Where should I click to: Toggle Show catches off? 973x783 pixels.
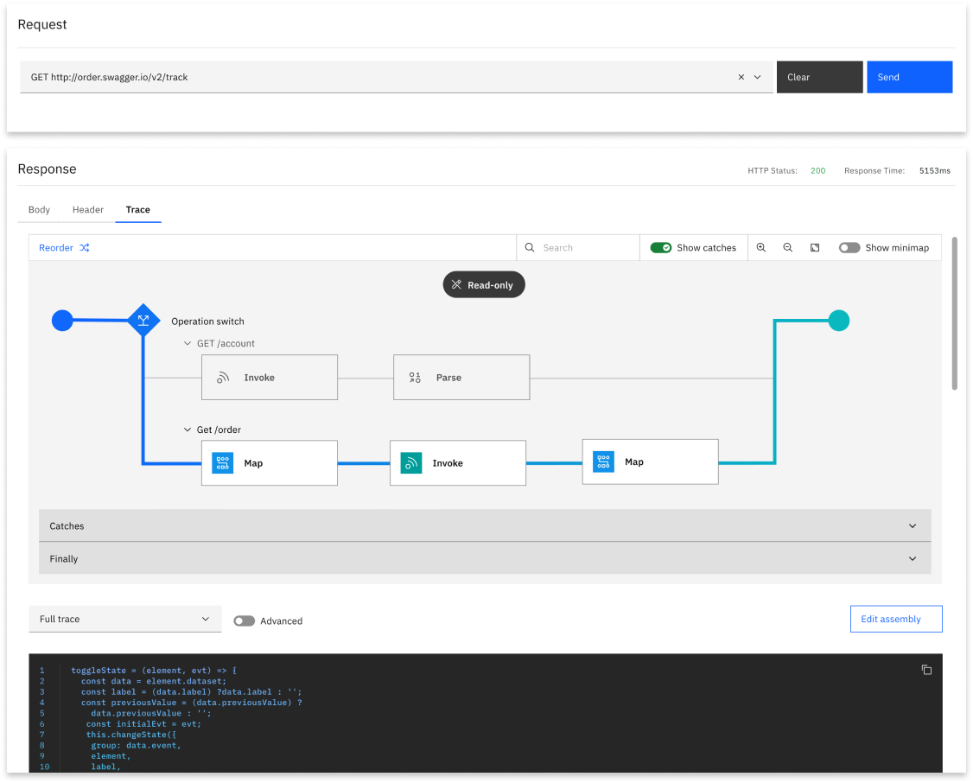[x=660, y=247]
